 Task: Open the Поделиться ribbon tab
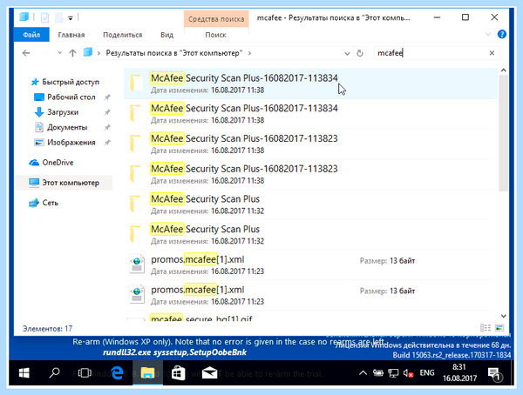122,35
